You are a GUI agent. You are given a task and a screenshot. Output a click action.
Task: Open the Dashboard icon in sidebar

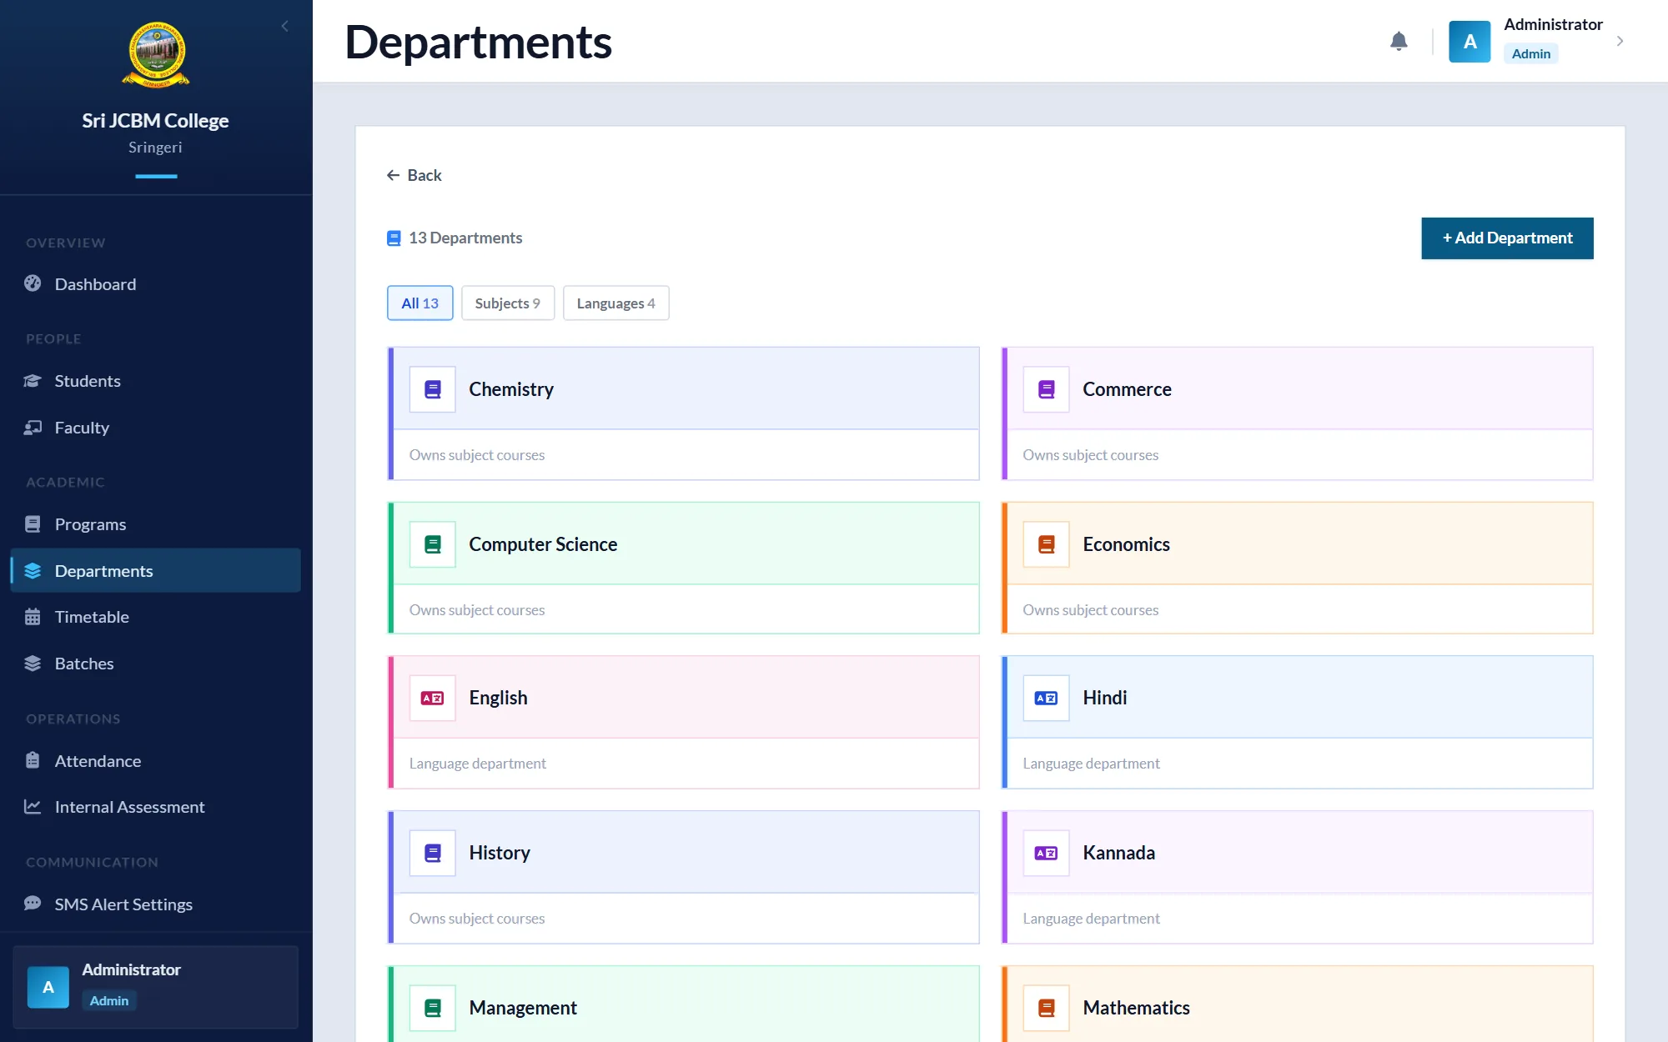33,283
